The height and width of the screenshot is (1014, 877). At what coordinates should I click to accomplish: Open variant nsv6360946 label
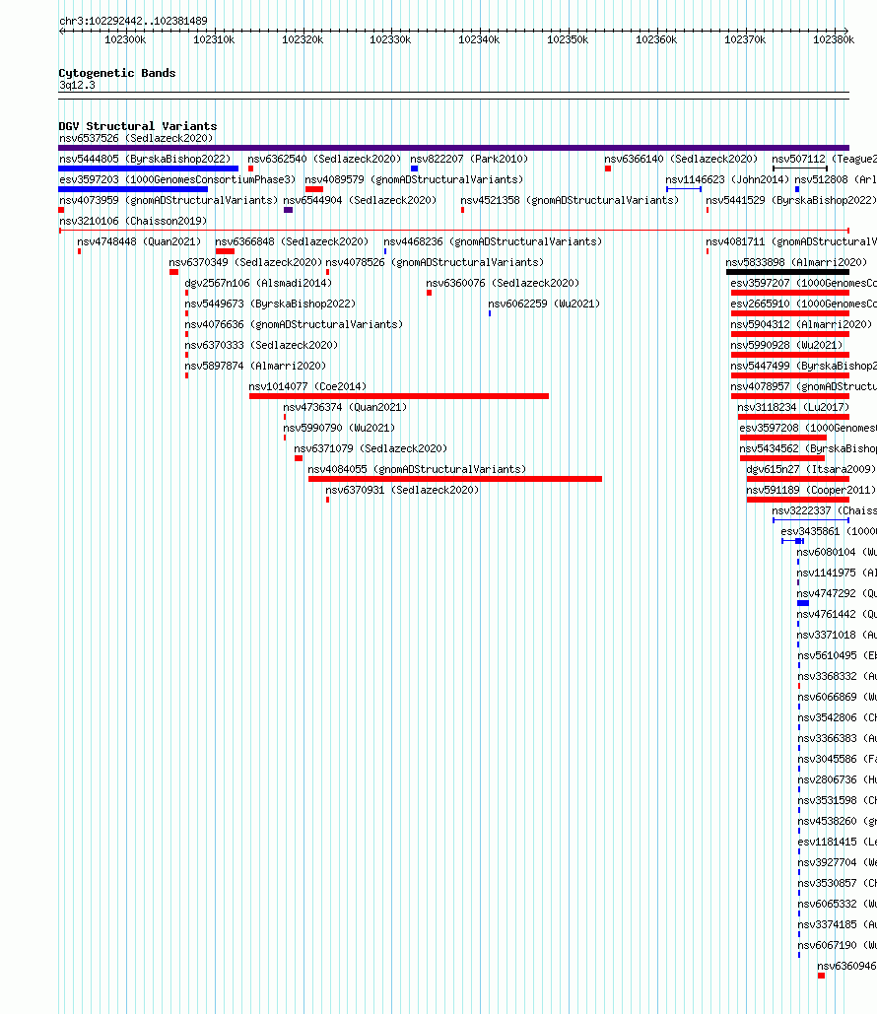(846, 966)
